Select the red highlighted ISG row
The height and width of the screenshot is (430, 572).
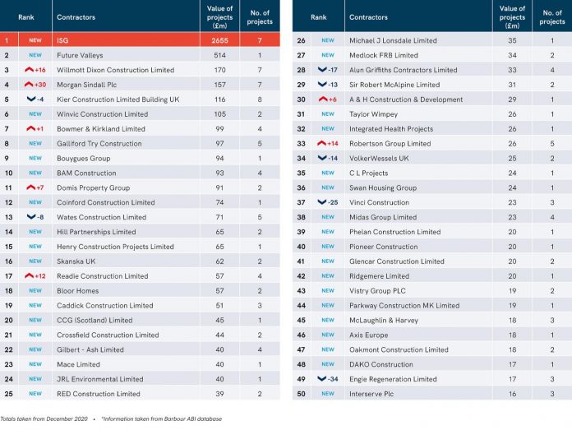(x=140, y=39)
